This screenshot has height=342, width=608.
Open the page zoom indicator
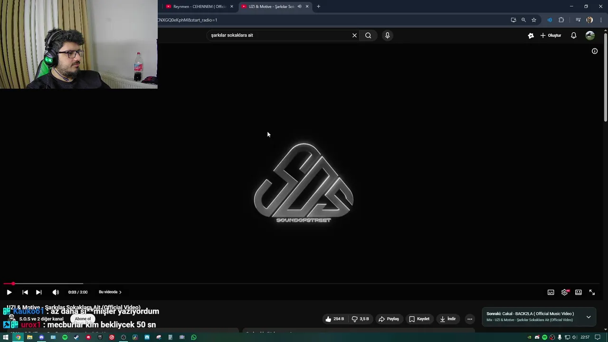pyautogui.click(x=523, y=20)
